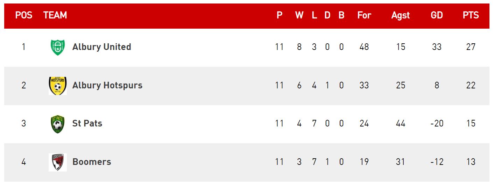
Task: Click the TEAM column header
Action: (55, 15)
